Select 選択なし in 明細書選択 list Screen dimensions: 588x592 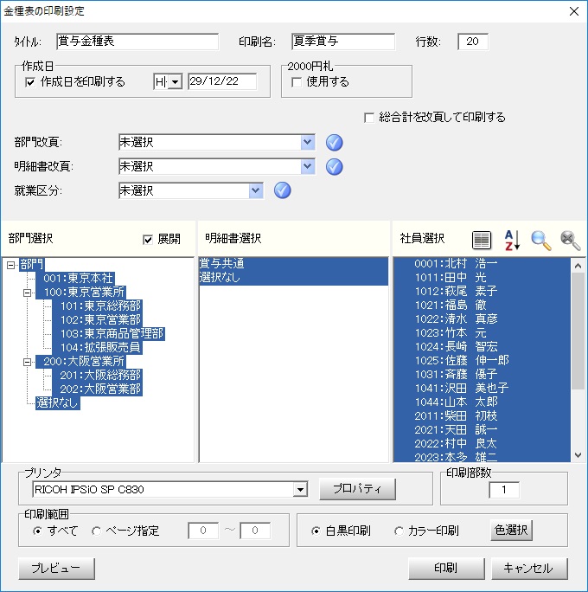(x=293, y=278)
